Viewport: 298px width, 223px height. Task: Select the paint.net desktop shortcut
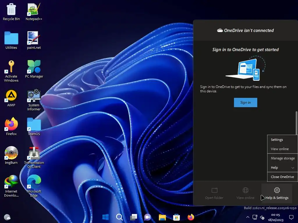click(34, 41)
